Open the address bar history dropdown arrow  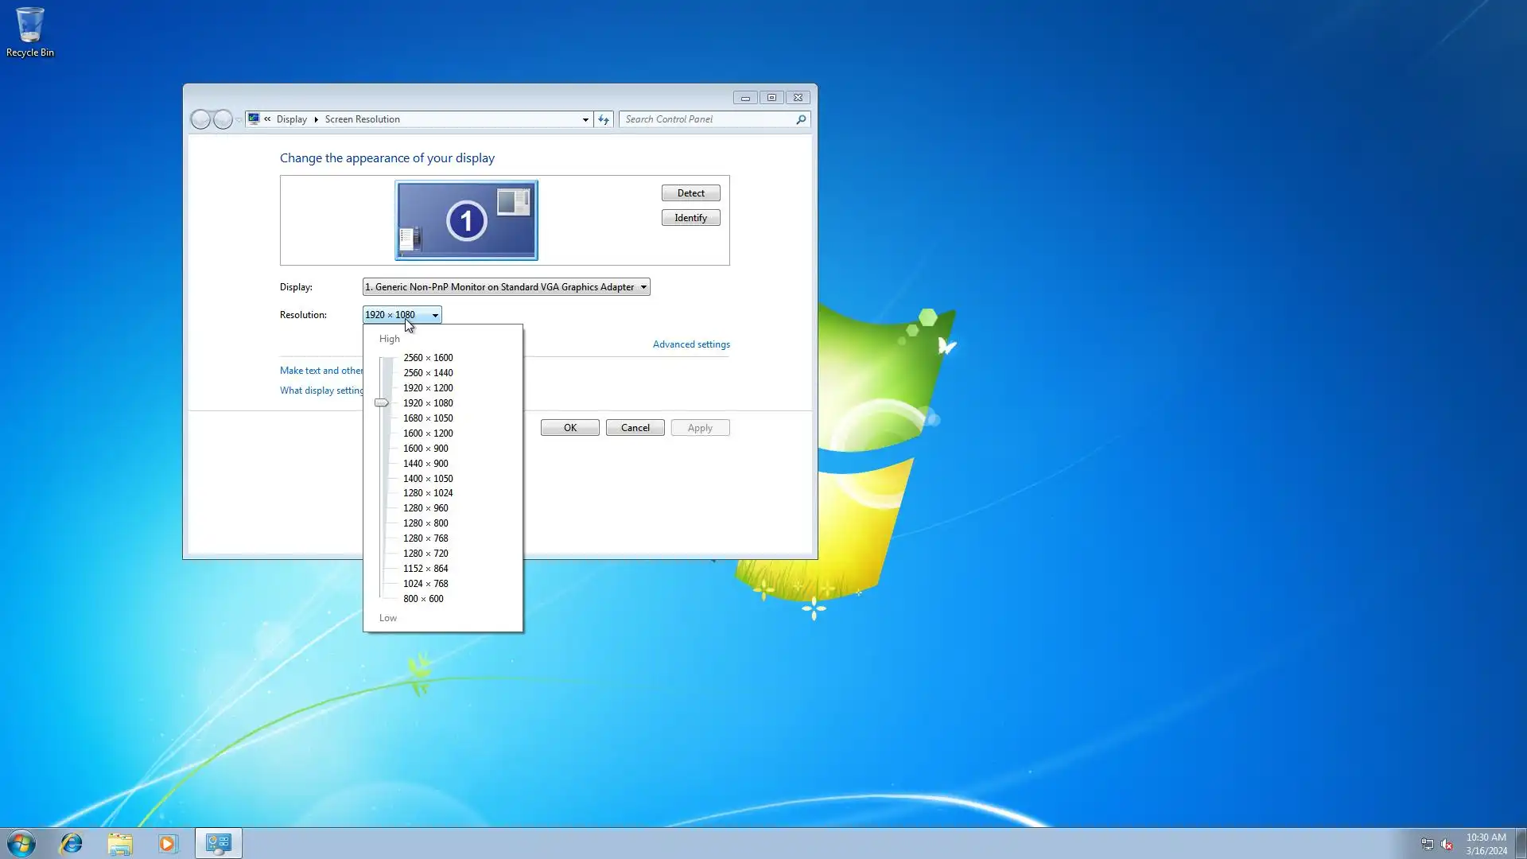585,119
